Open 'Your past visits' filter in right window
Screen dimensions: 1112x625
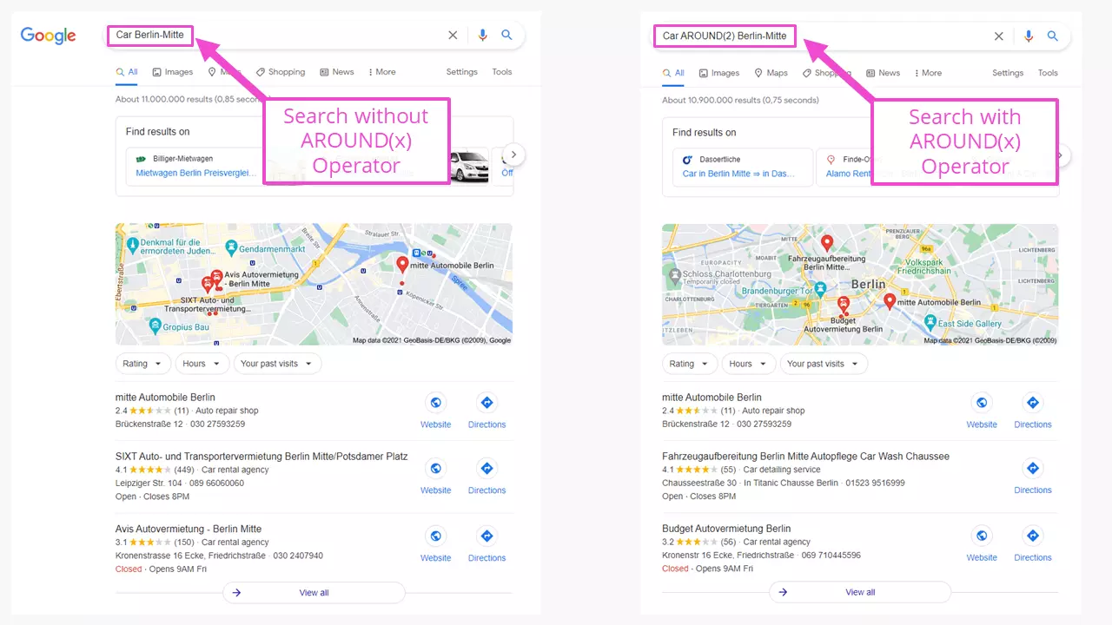pos(824,364)
